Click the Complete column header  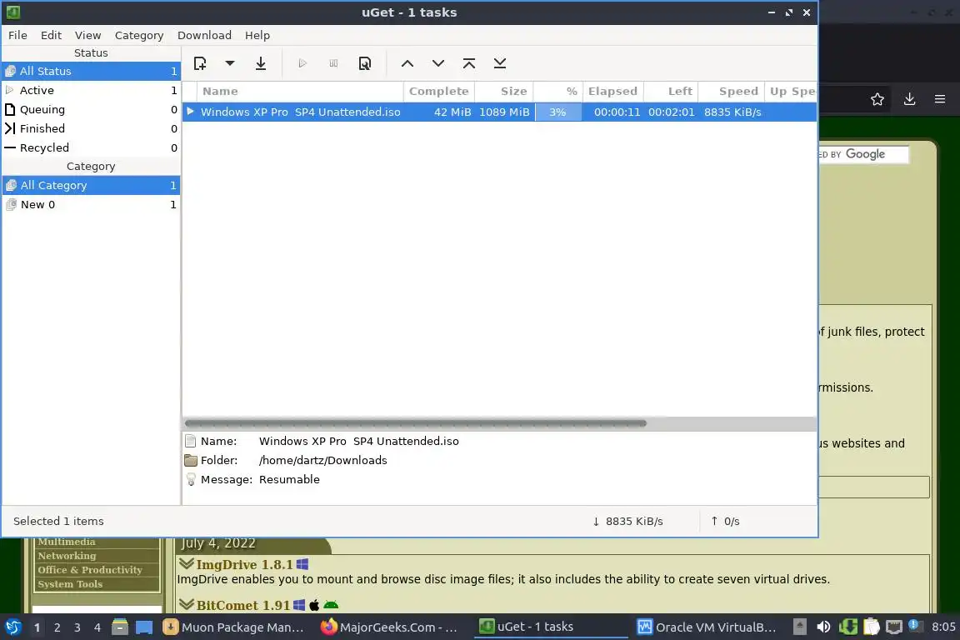pyautogui.click(x=438, y=92)
